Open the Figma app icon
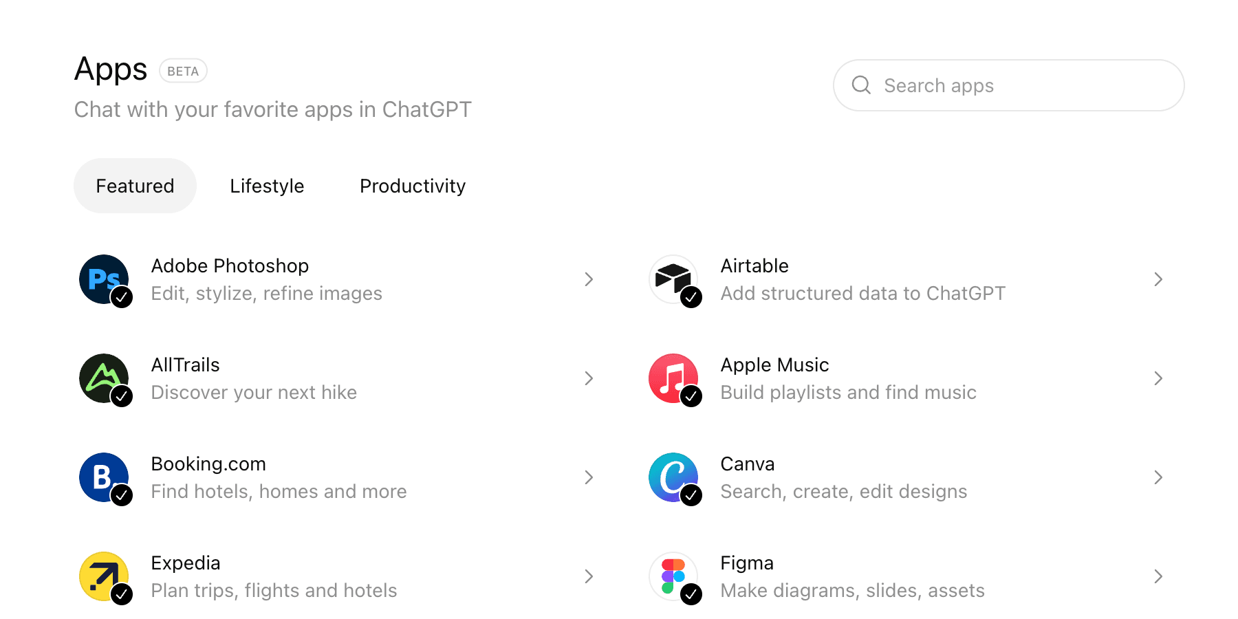This screenshot has width=1238, height=619. click(673, 576)
